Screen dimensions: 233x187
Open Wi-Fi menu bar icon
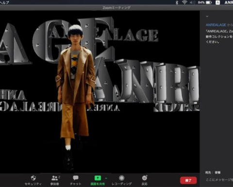tap(184, 2)
